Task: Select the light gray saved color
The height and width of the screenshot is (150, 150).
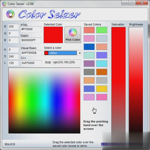Action: pyautogui.click(x=102, y=80)
